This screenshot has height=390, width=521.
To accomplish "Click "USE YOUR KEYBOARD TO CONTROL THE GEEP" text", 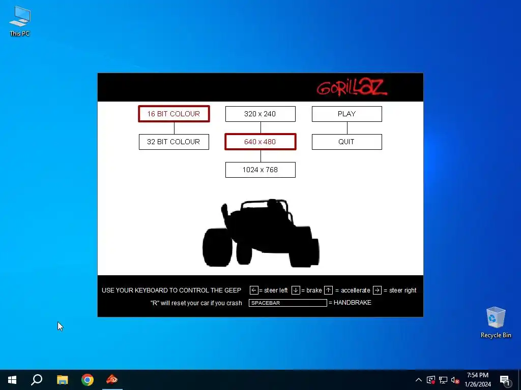I will [x=171, y=290].
